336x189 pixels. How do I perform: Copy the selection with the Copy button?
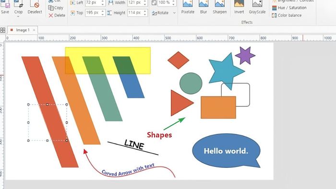56,8
